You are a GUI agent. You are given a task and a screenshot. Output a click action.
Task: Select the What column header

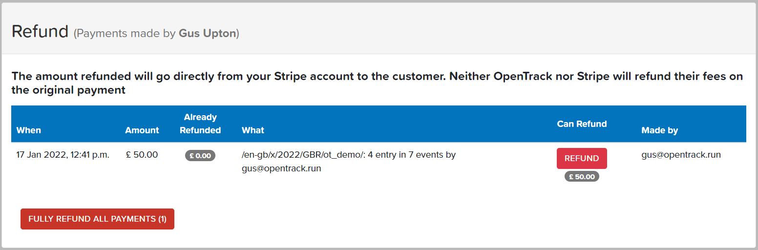253,130
